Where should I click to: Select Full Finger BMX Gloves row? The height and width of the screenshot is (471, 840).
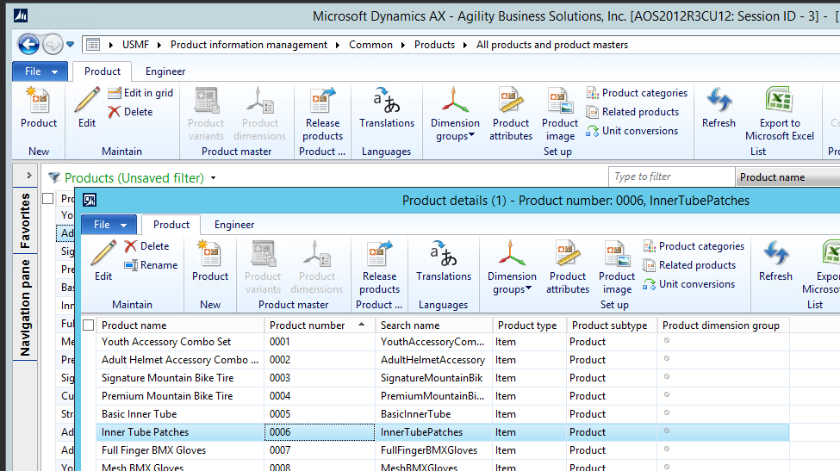coord(443,450)
